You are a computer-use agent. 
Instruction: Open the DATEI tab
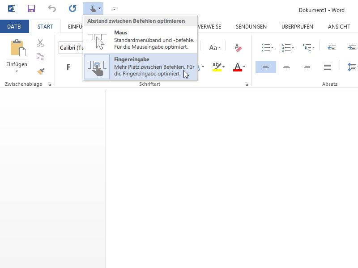[x=14, y=26]
